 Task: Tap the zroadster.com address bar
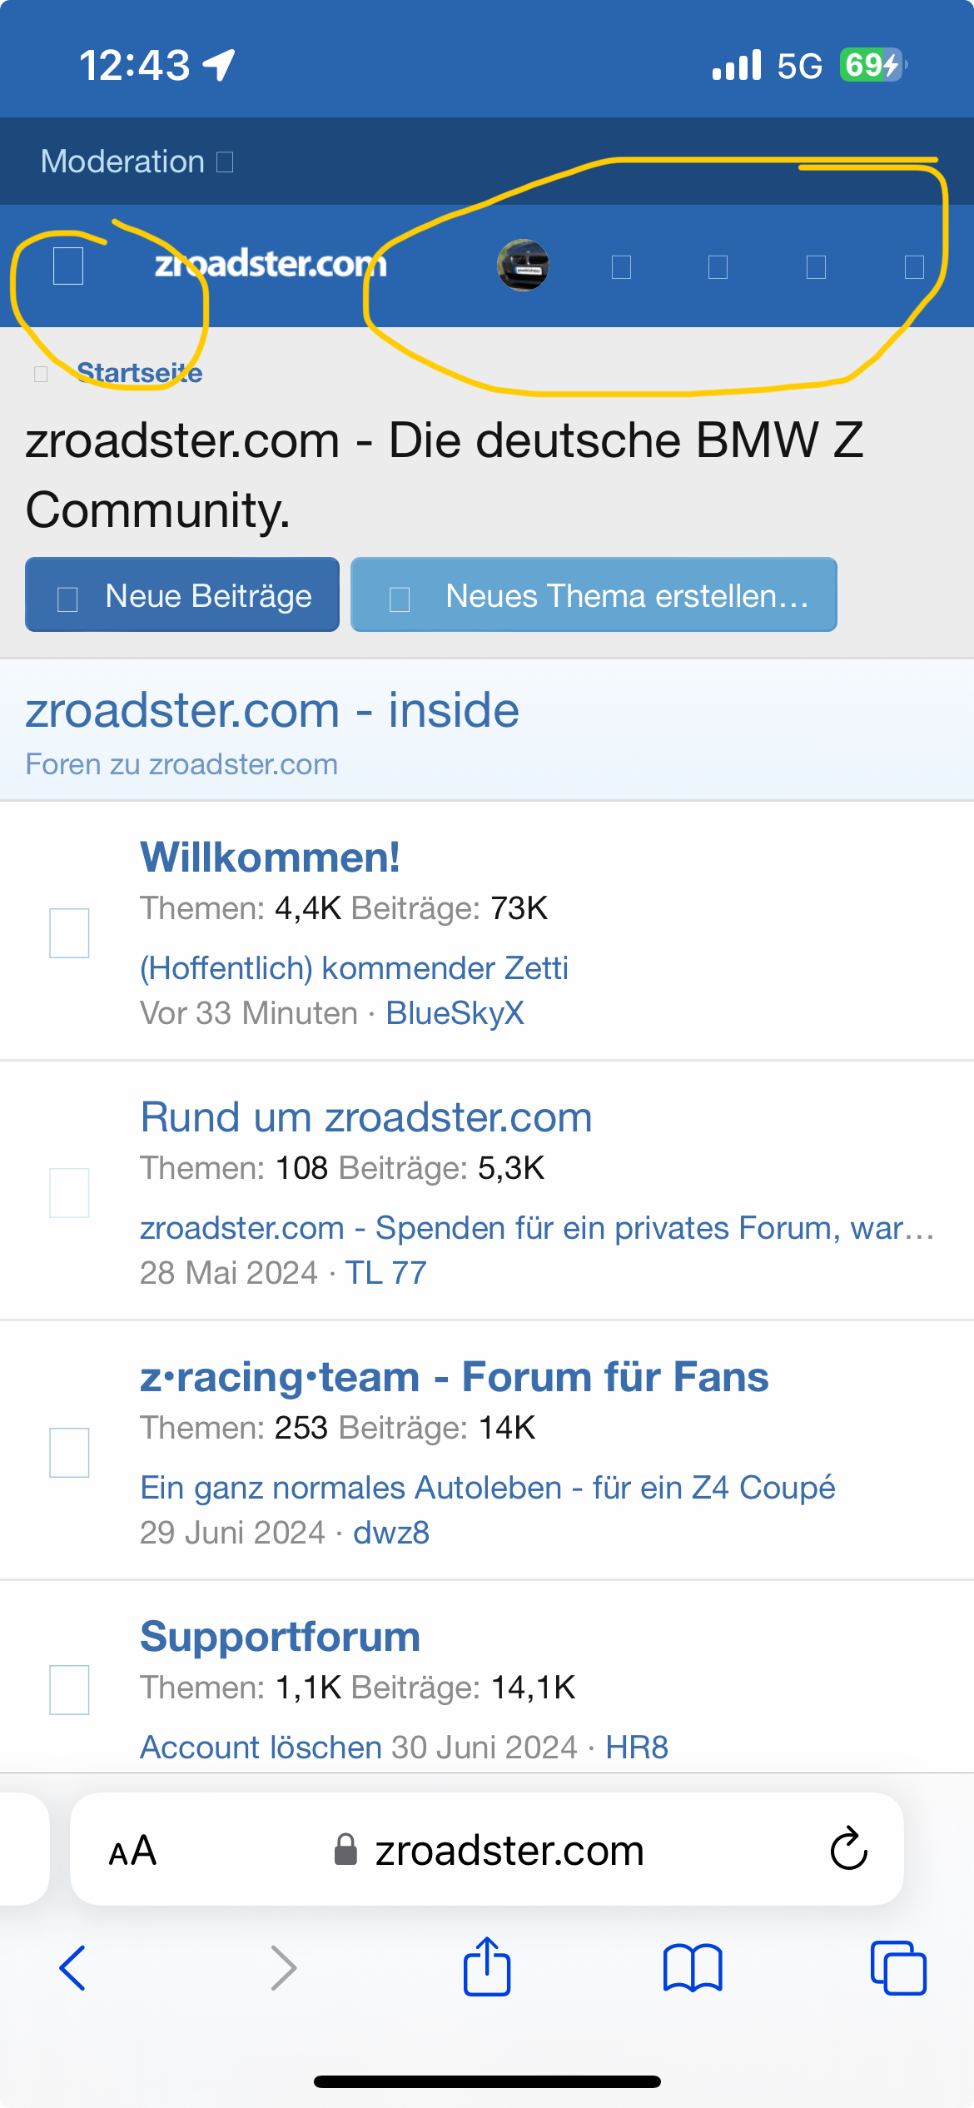click(508, 1851)
